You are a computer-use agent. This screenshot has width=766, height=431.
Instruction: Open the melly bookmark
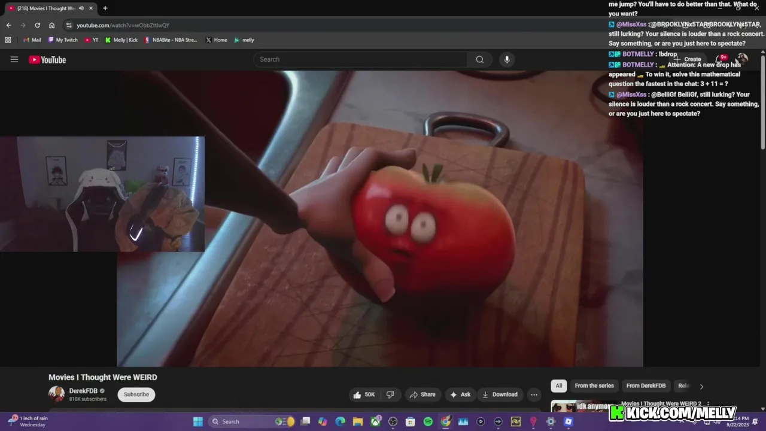click(244, 40)
